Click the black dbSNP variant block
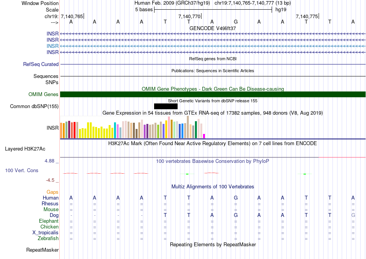Image resolution: width=366 pixels, height=259 pixels. click(x=166, y=106)
